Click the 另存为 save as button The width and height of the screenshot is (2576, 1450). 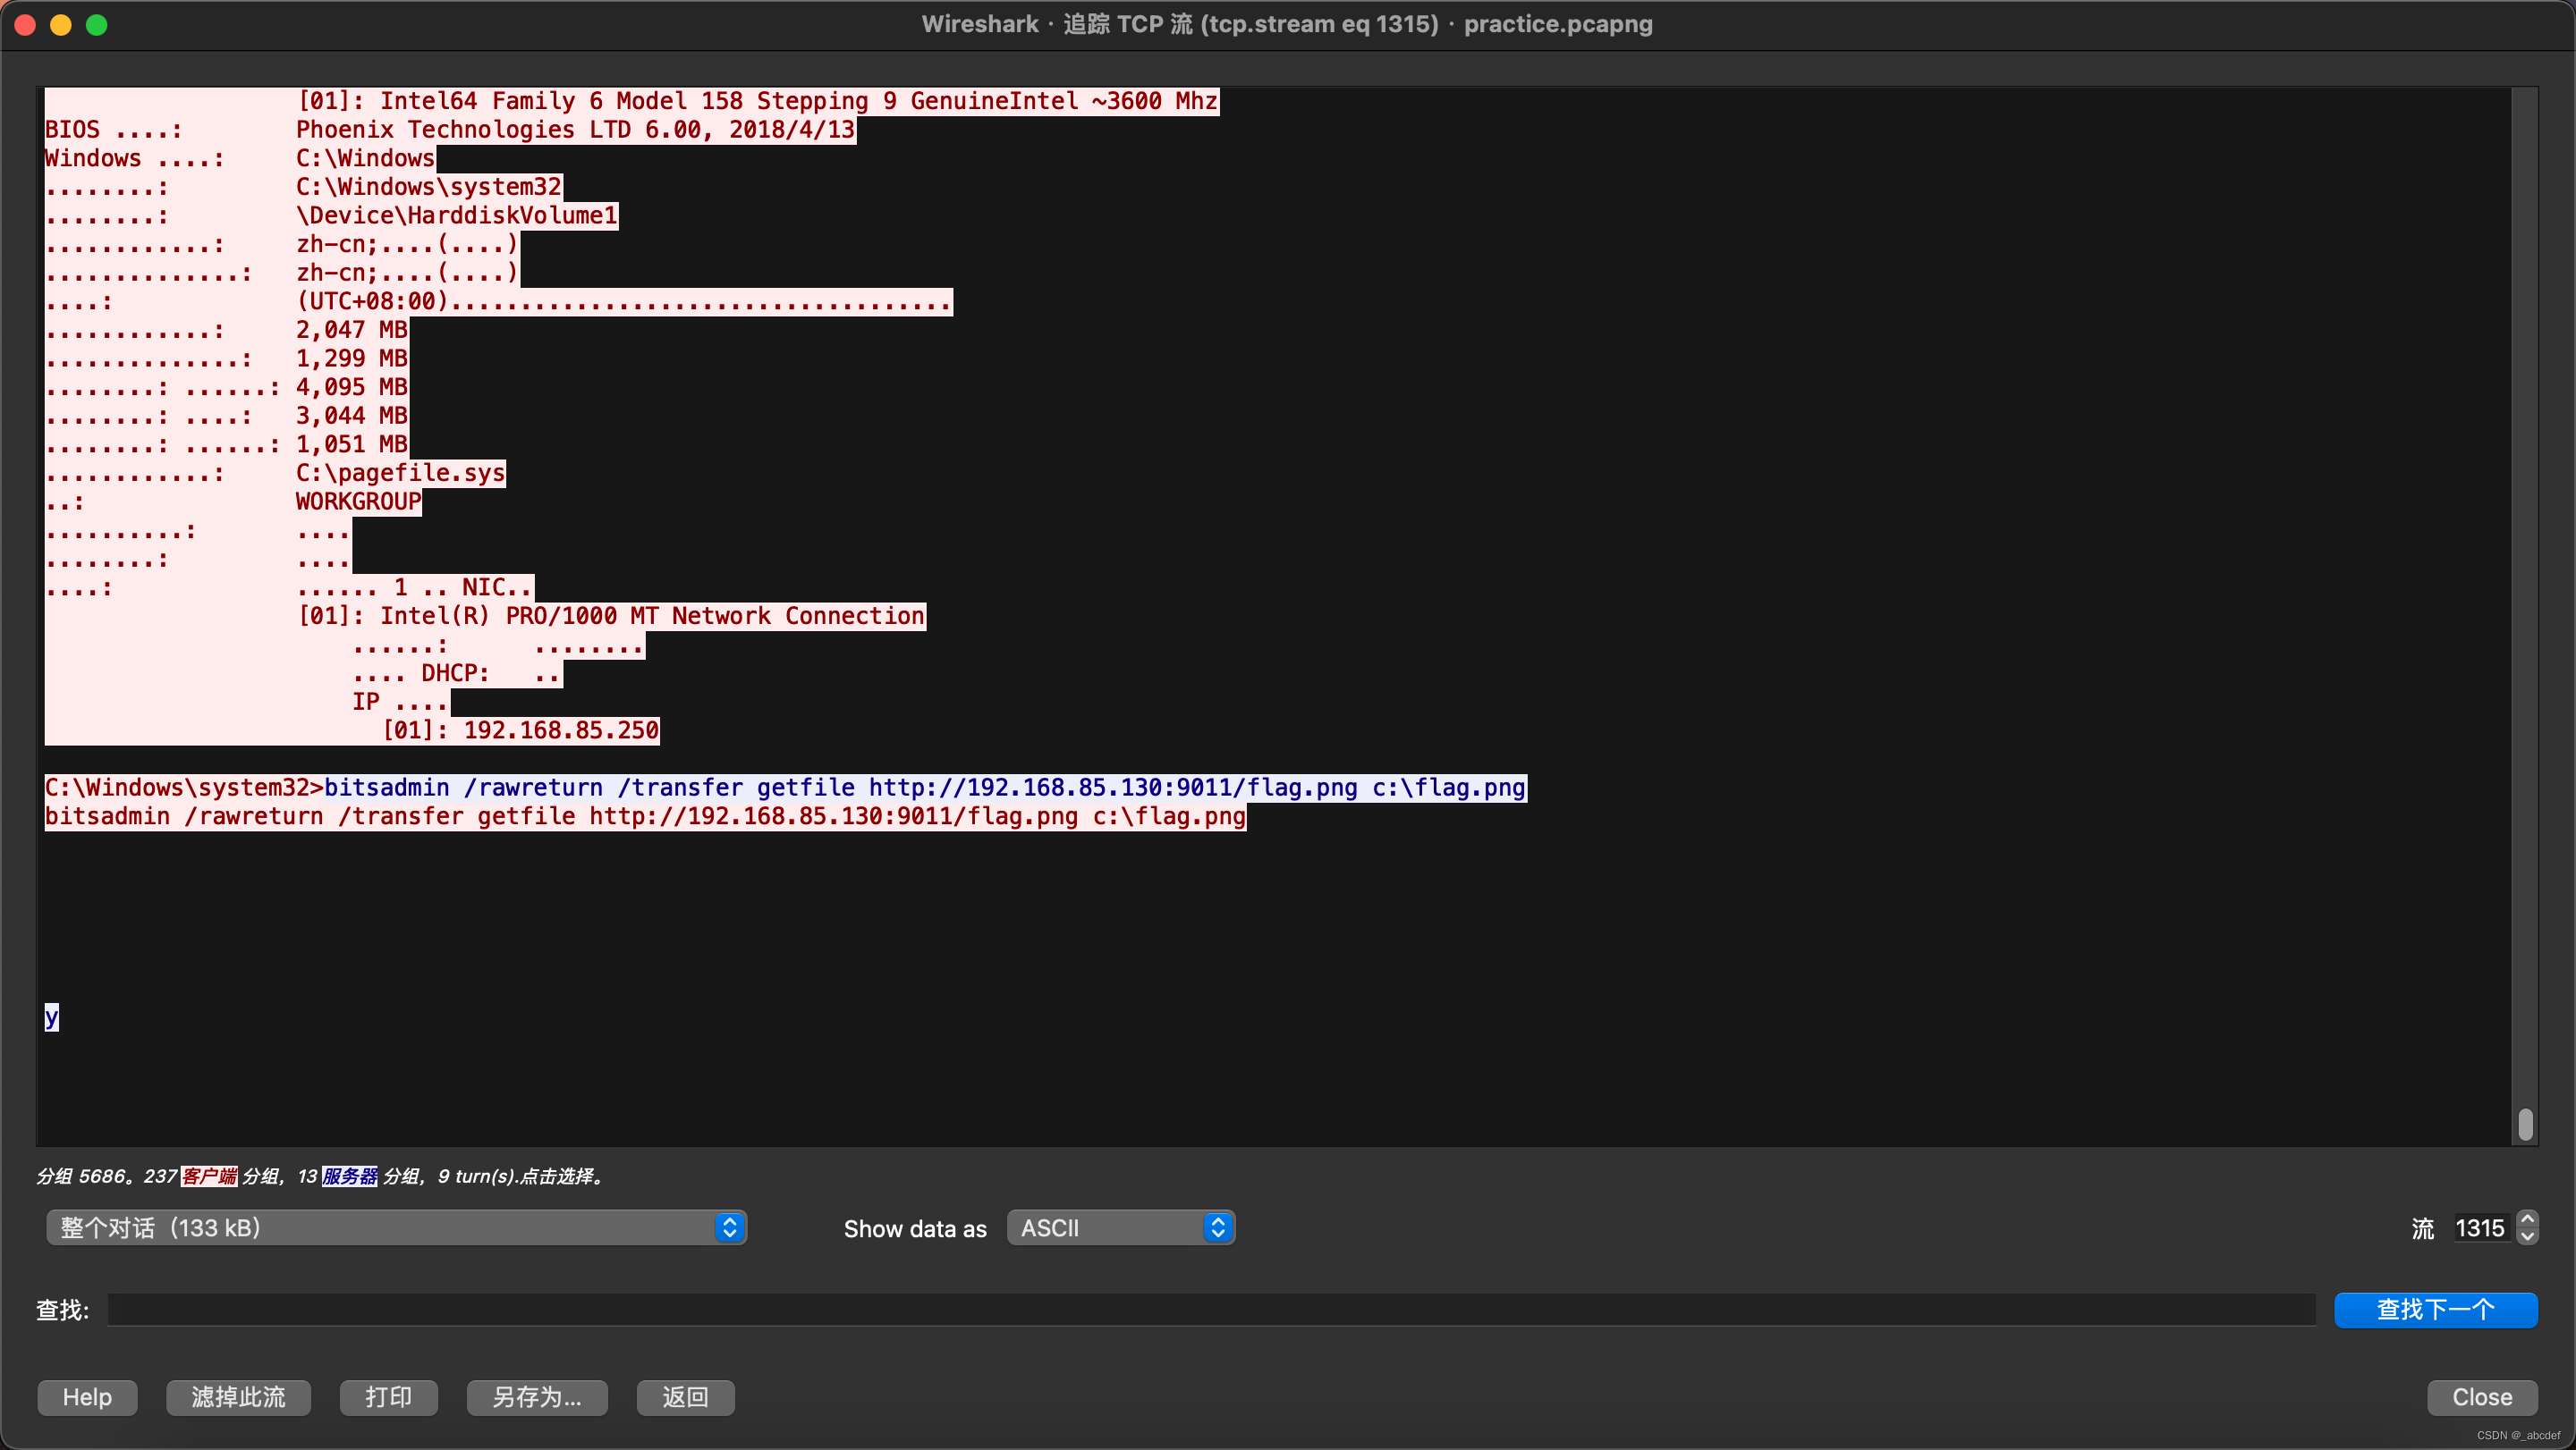pyautogui.click(x=537, y=1397)
